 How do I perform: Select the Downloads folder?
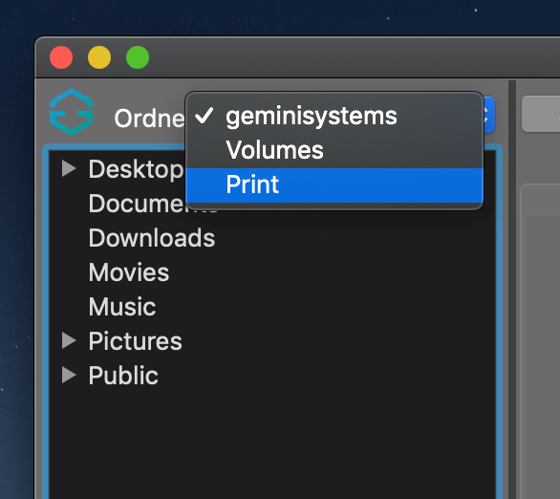[152, 238]
